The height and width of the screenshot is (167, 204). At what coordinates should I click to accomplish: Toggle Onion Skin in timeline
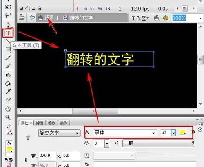coord(85,9)
